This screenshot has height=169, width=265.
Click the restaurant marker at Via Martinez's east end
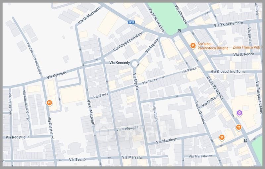222,137
